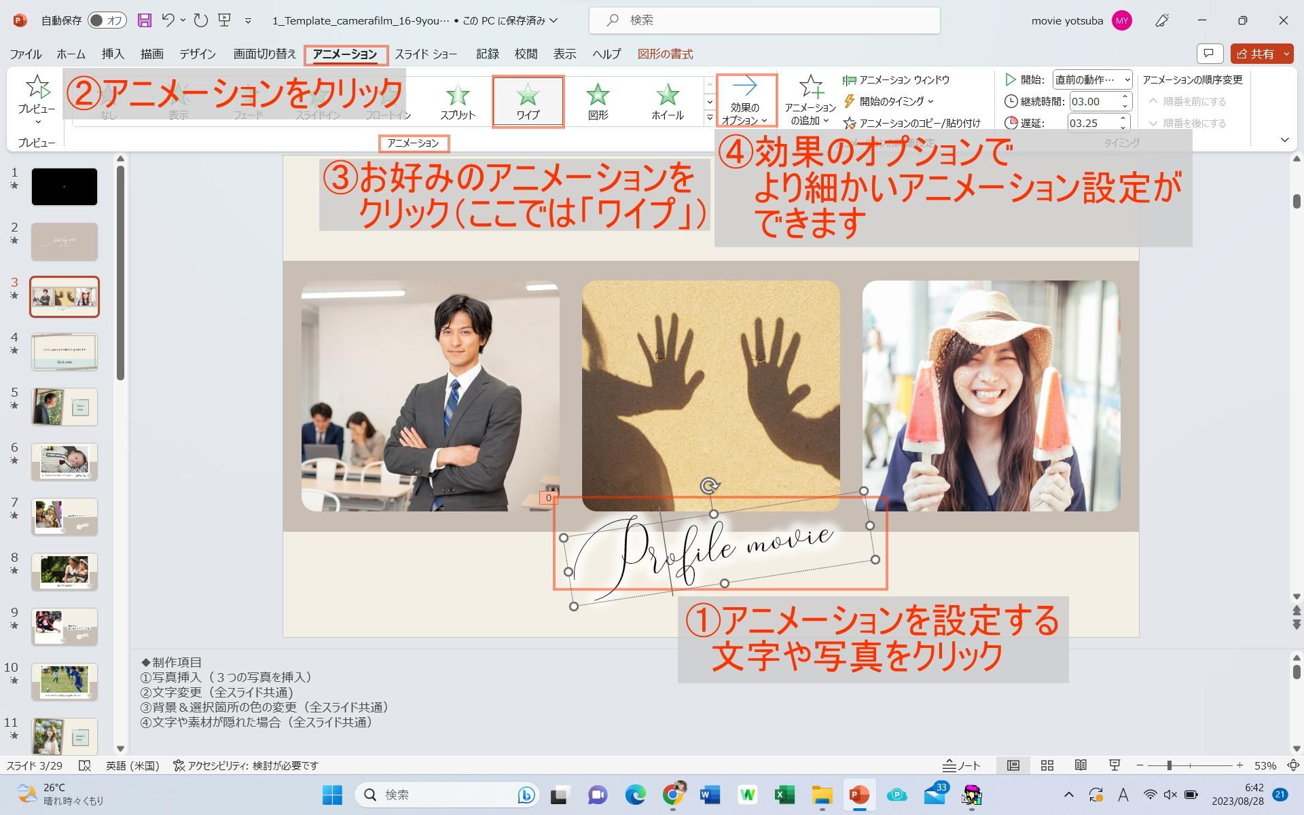1304x815 pixels.
Task: Toggle the AutoSave switch
Action: 107,20
